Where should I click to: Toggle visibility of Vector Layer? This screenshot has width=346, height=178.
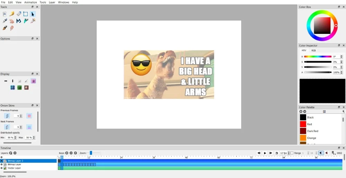(x=1, y=168)
